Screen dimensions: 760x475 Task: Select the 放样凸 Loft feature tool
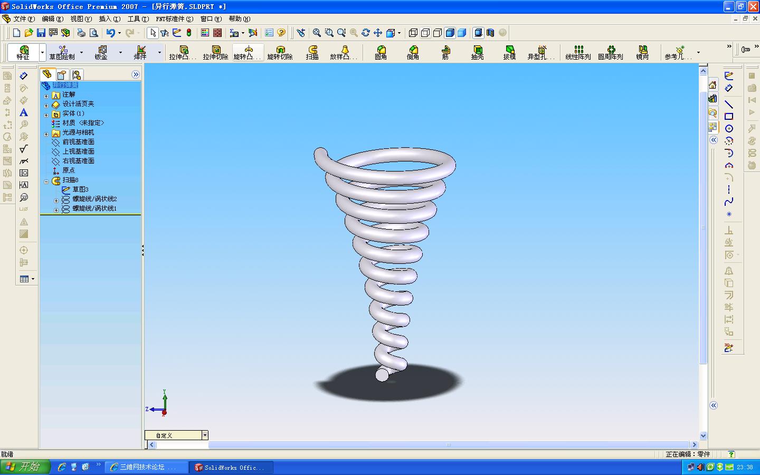(x=344, y=53)
